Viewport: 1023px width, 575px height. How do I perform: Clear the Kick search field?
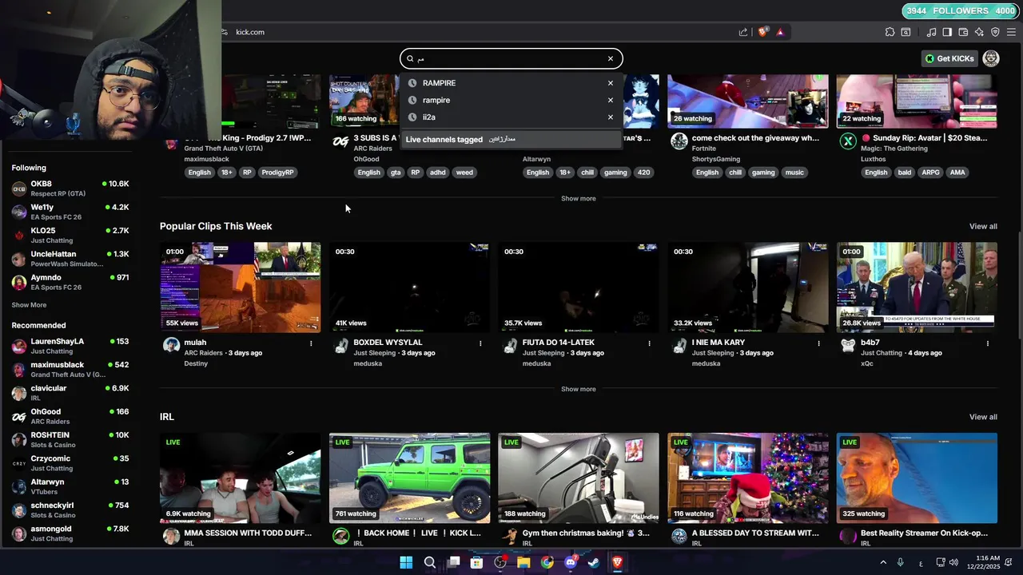(x=610, y=58)
